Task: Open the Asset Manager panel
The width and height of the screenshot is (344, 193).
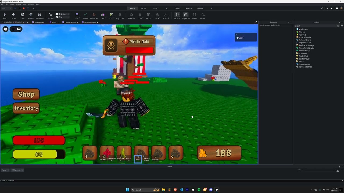Action: pos(203,16)
